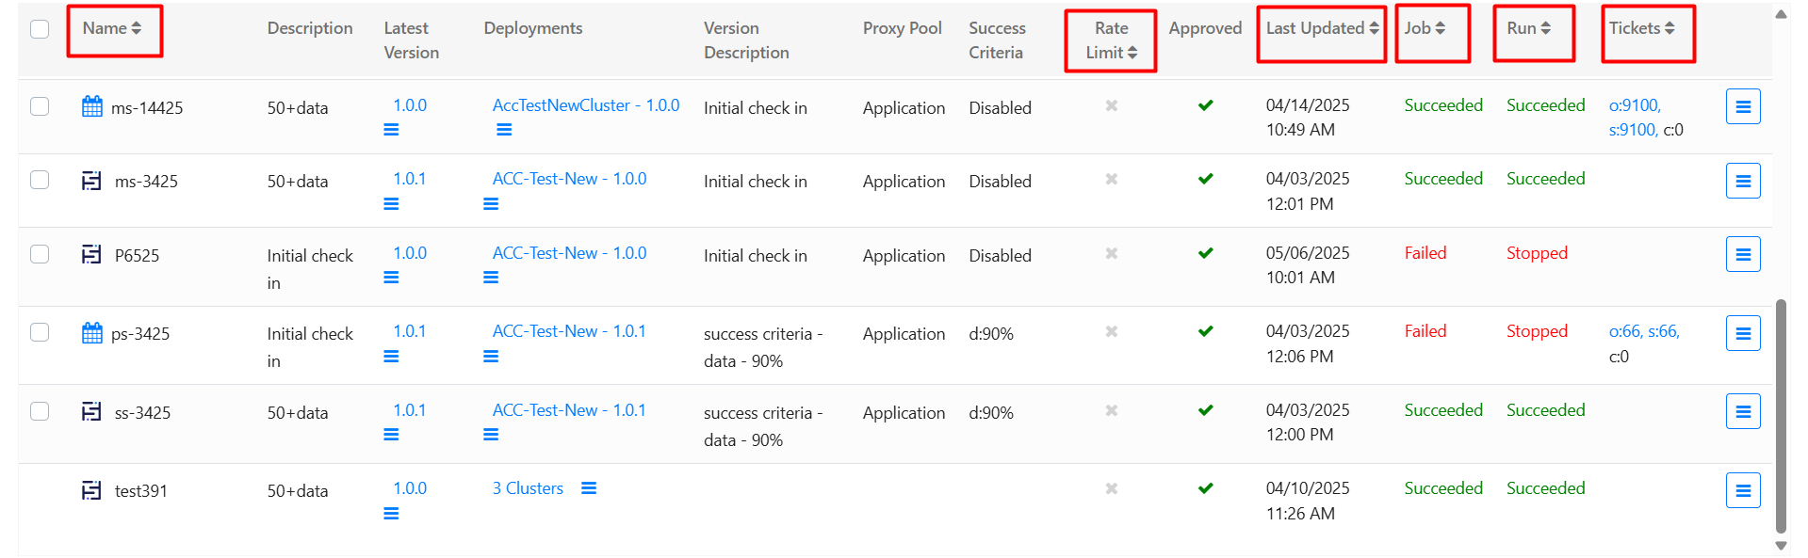Screen dimensions: 1808x558
Task: Select the ss-3425 row checkbox
Action: [x=40, y=411]
